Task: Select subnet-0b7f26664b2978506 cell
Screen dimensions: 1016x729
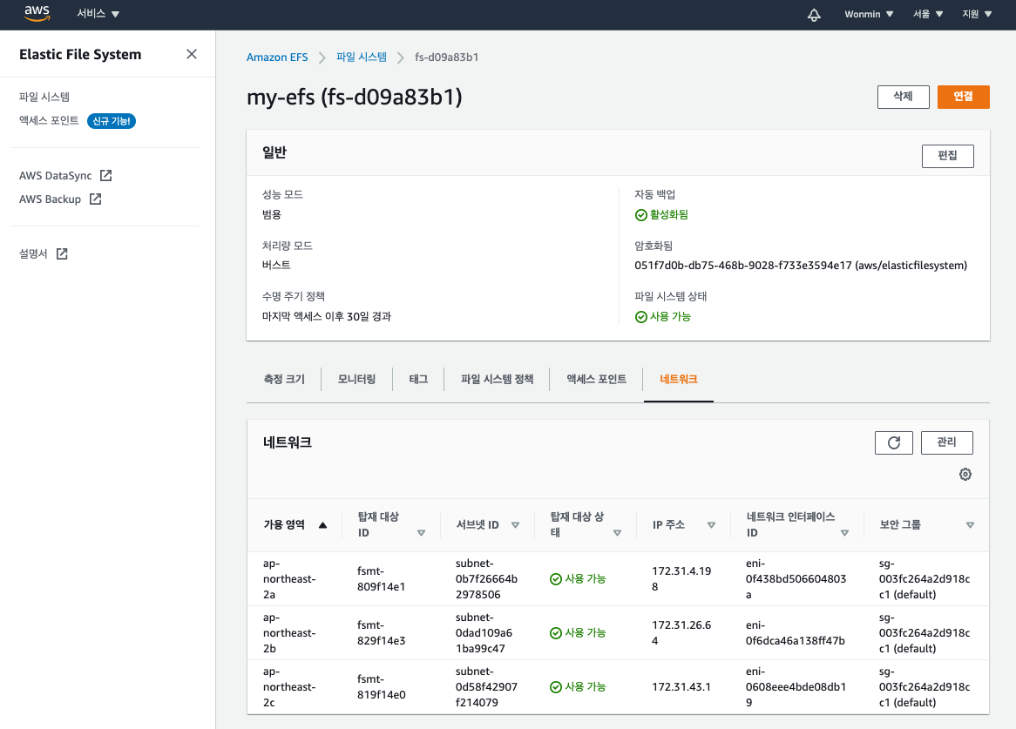Action: [486, 579]
